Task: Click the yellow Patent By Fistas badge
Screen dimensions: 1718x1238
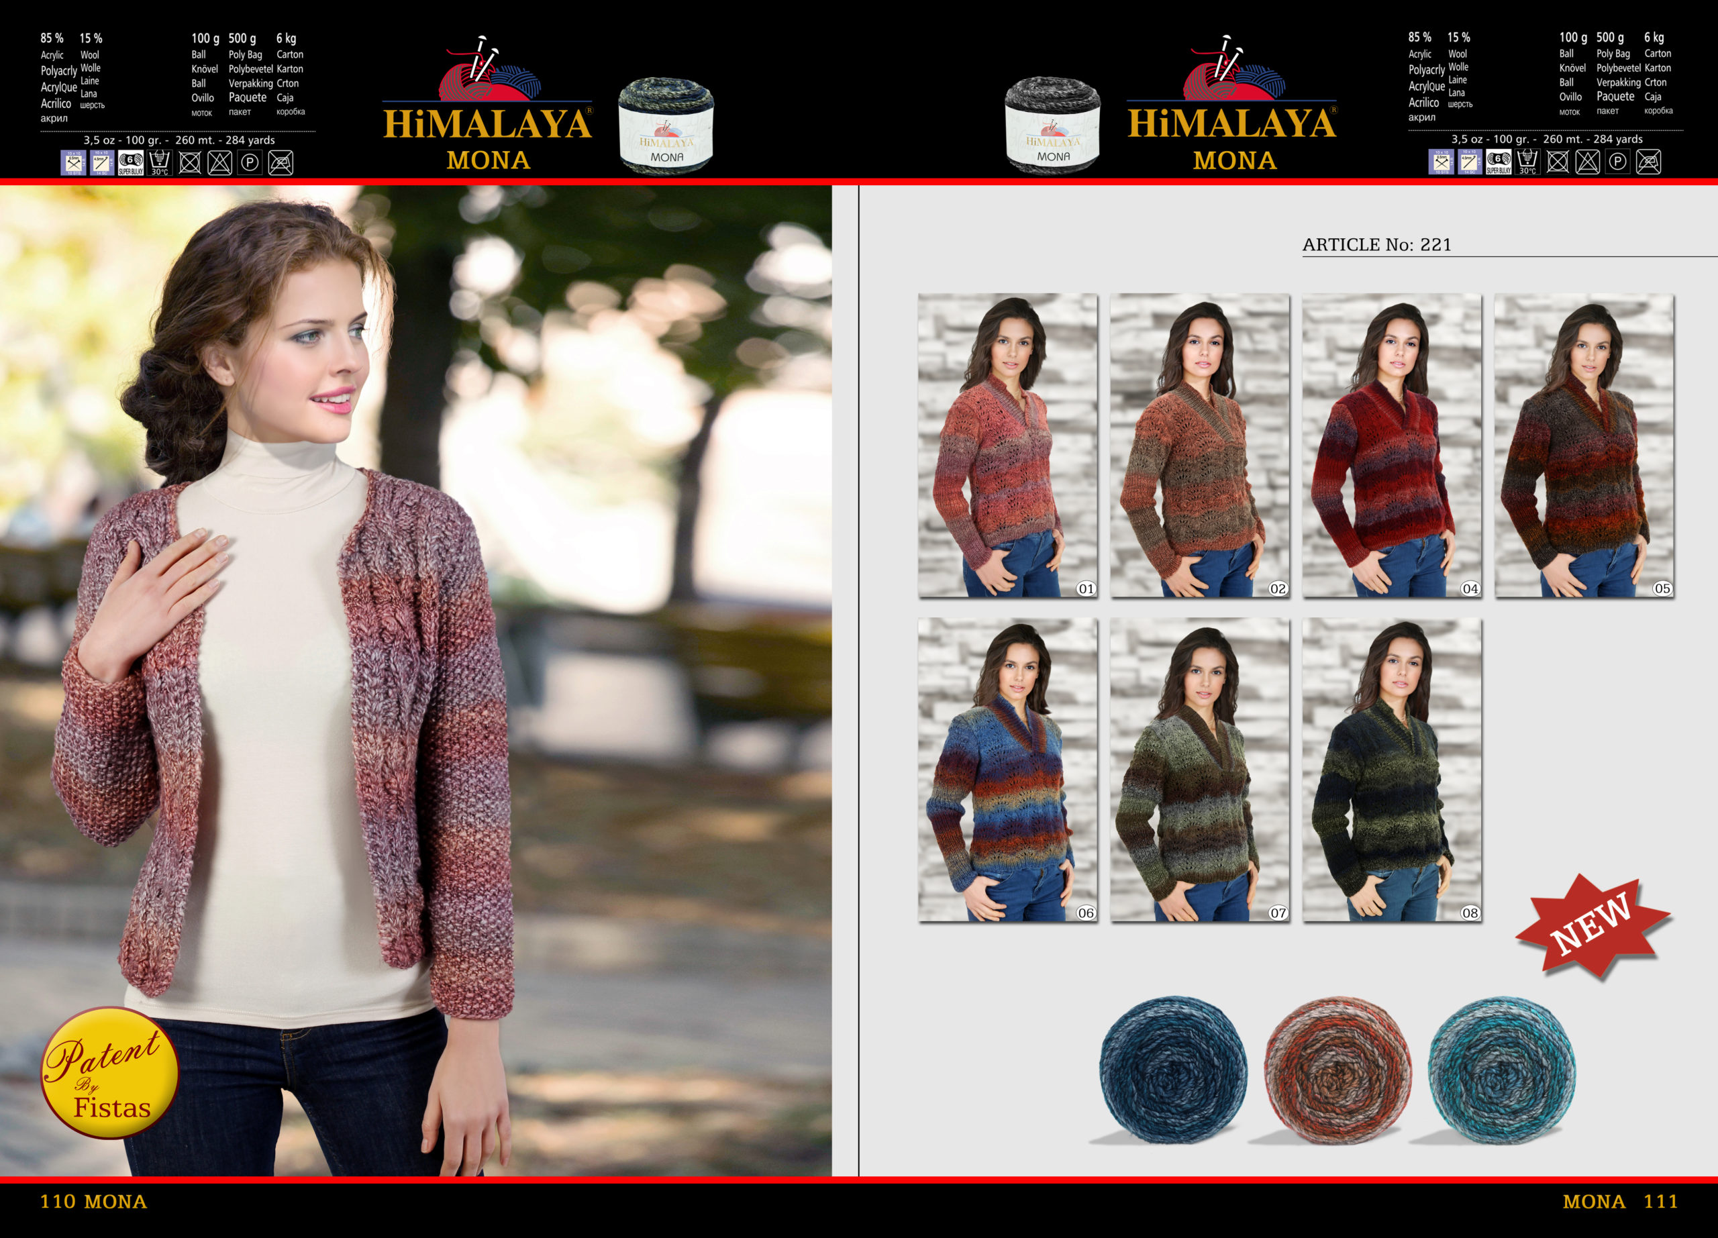Action: 110,1073
